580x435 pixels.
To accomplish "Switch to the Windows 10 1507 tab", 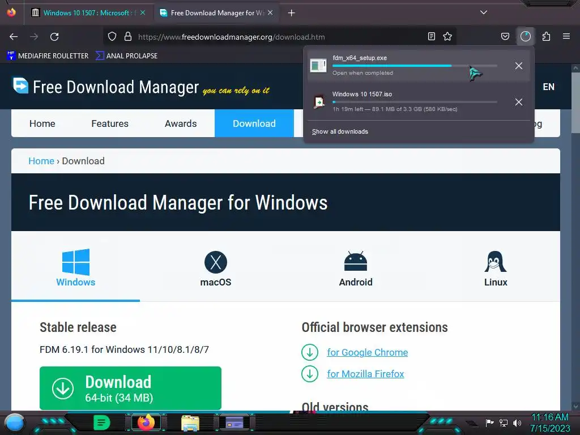I will [x=88, y=13].
